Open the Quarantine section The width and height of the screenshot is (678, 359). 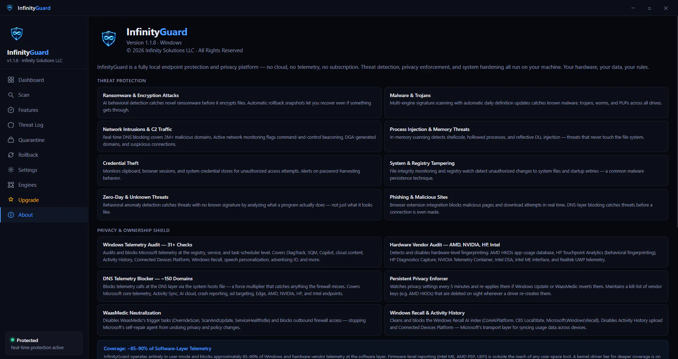pyautogui.click(x=31, y=140)
